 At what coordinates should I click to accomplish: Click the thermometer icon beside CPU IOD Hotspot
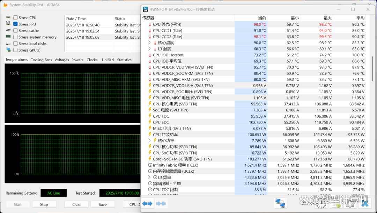pyautogui.click(x=150, y=55)
